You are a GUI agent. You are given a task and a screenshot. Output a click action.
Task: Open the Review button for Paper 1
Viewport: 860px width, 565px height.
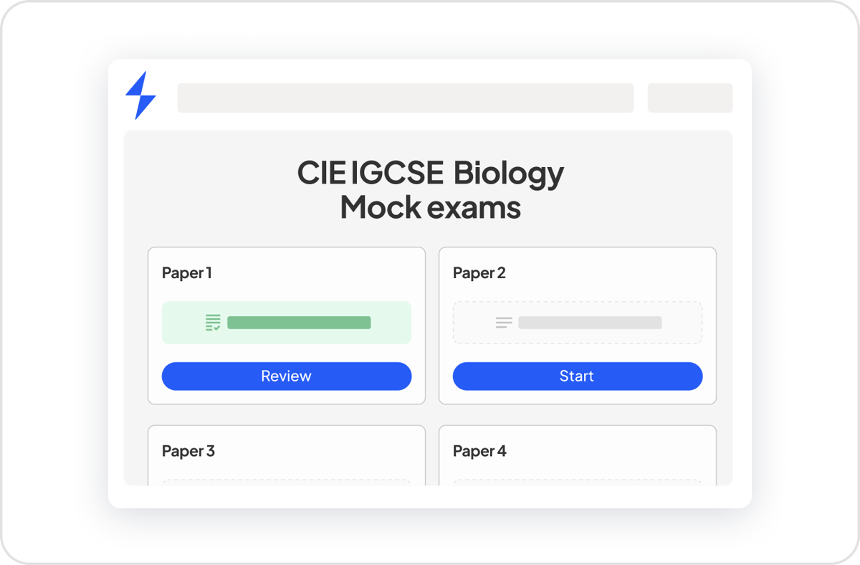(287, 376)
